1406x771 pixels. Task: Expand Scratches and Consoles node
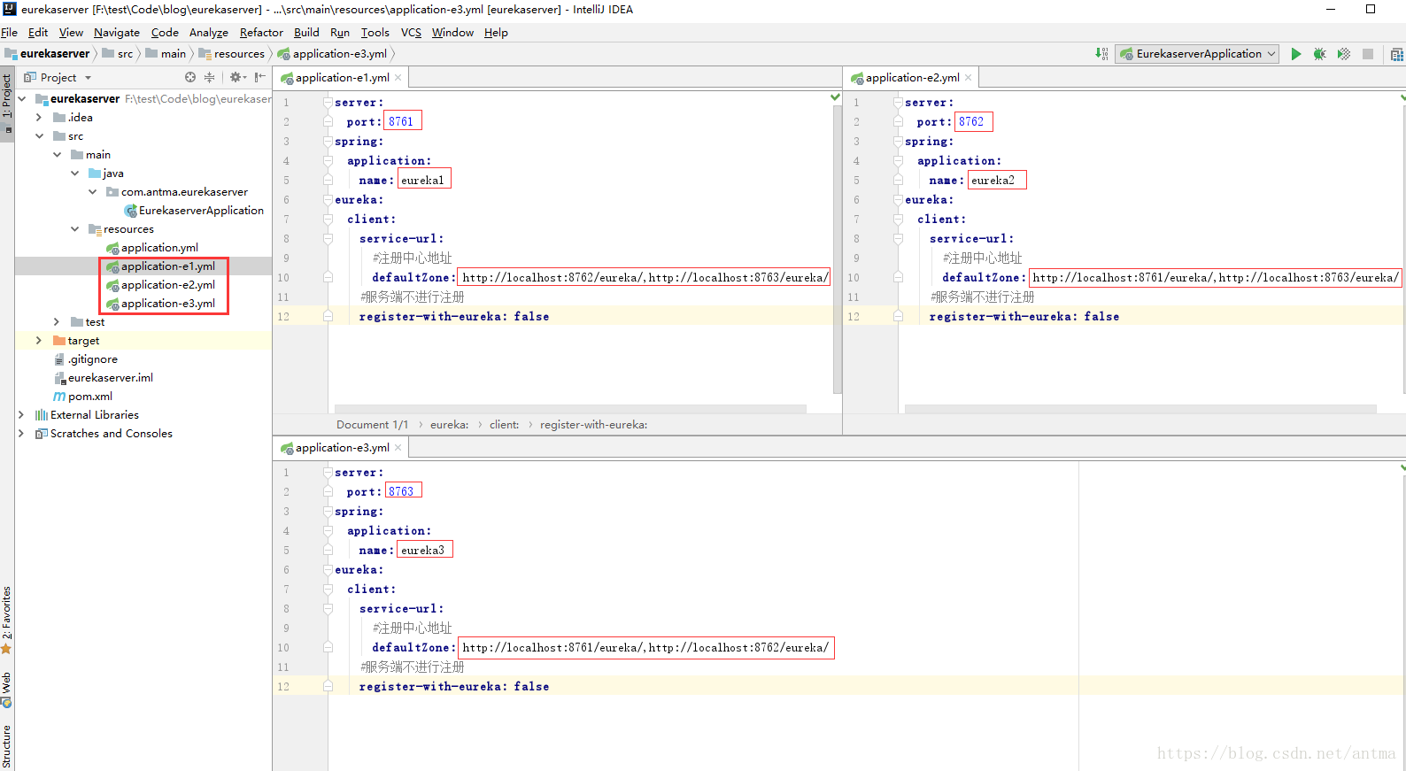22,434
